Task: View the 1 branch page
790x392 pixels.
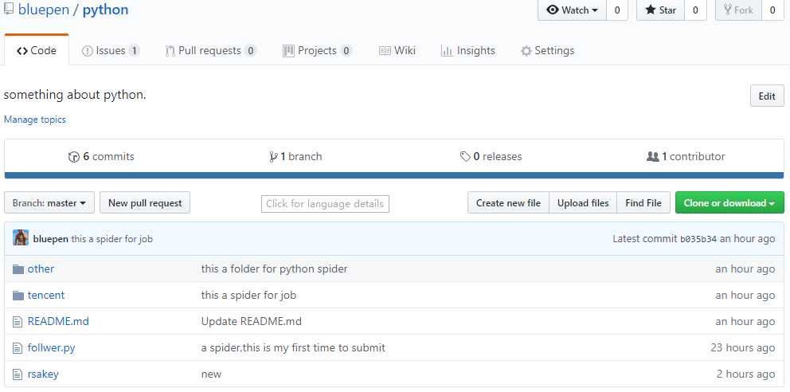Action: click(x=295, y=157)
